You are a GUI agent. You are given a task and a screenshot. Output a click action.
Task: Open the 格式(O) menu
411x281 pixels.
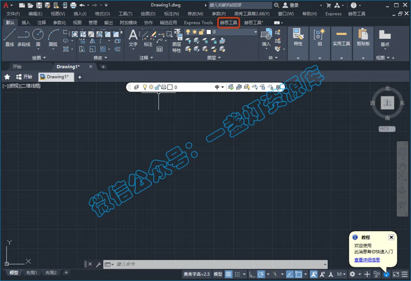coord(102,14)
